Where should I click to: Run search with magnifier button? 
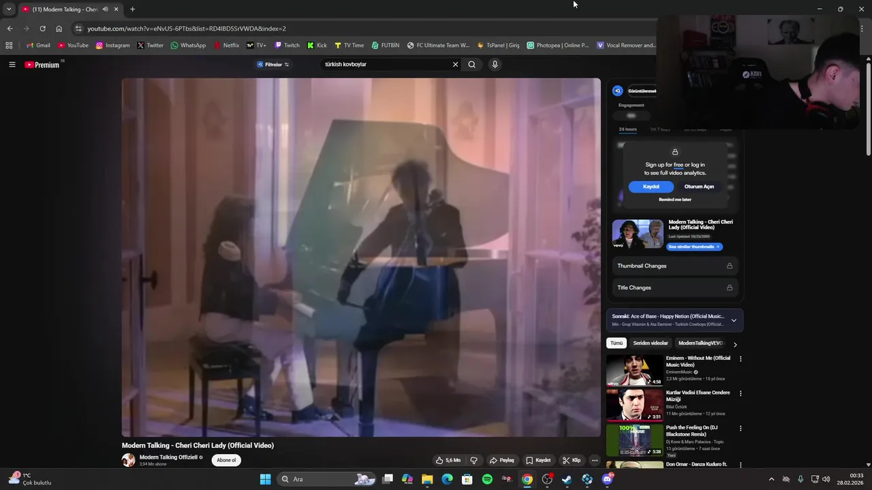(471, 65)
